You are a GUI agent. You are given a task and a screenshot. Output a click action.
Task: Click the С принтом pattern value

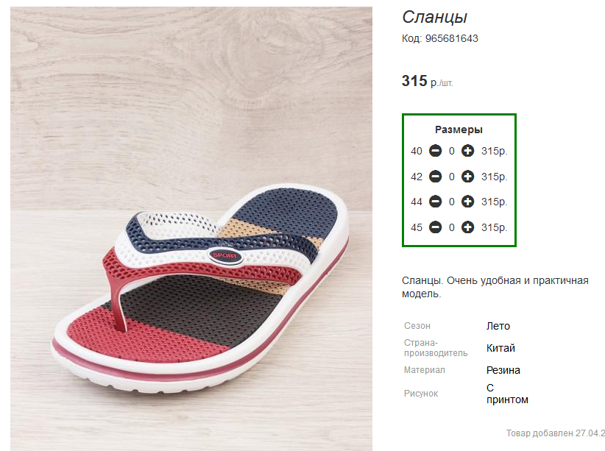coord(507,394)
